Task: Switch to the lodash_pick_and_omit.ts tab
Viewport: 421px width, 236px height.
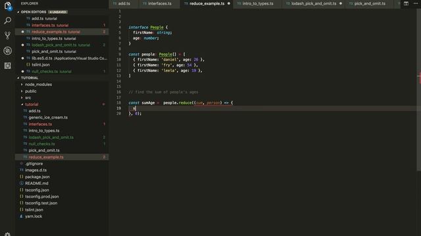Action: (x=314, y=3)
